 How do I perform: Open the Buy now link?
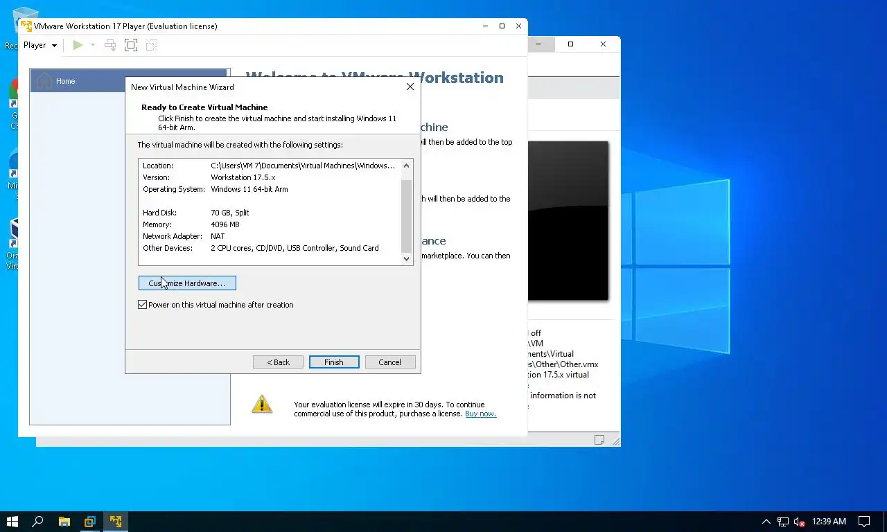pyautogui.click(x=480, y=414)
